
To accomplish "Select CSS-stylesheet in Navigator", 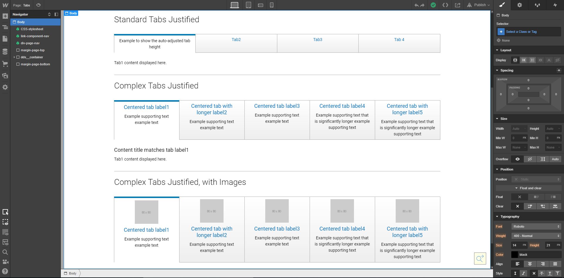I will click(x=32, y=29).
